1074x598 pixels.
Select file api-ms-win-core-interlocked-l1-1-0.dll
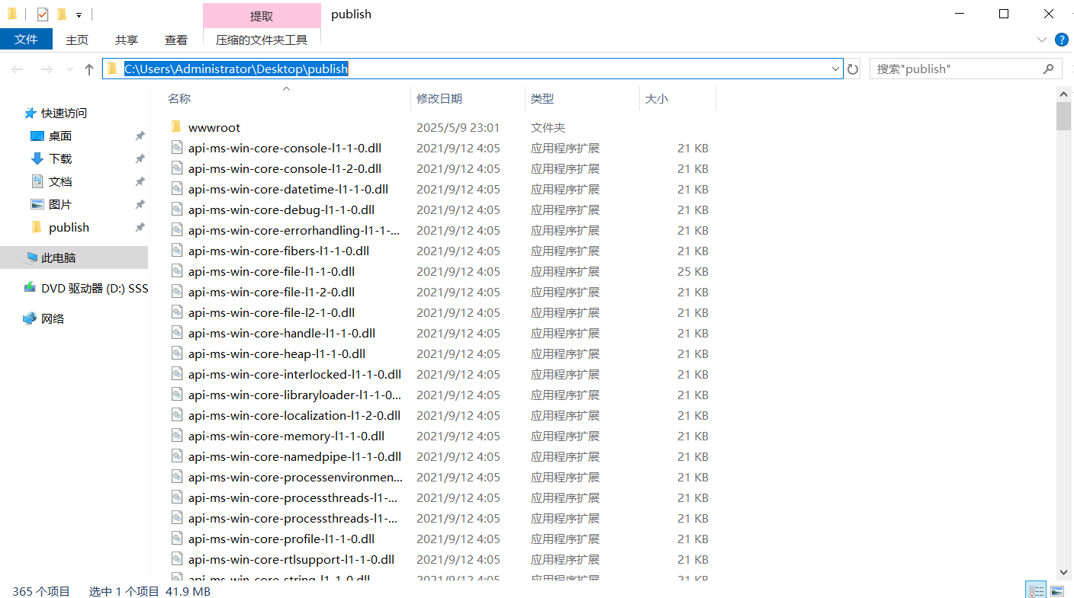coord(294,374)
